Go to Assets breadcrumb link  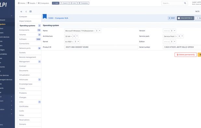click(x=32, y=3)
